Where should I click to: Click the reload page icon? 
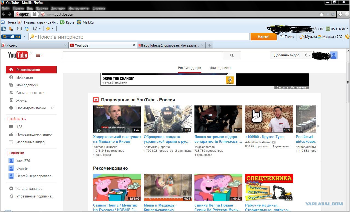coord(333,15)
